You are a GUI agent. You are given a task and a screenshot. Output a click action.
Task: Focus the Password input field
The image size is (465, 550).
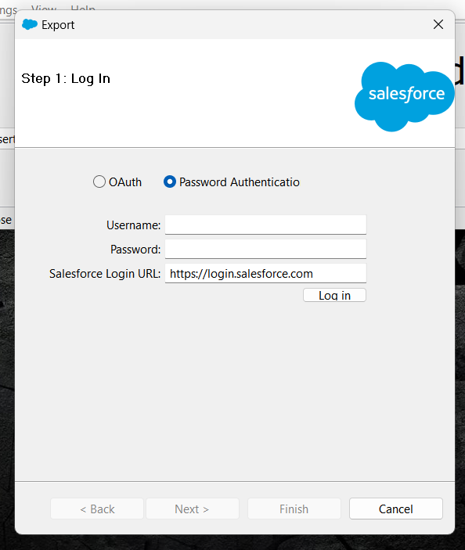pos(265,249)
